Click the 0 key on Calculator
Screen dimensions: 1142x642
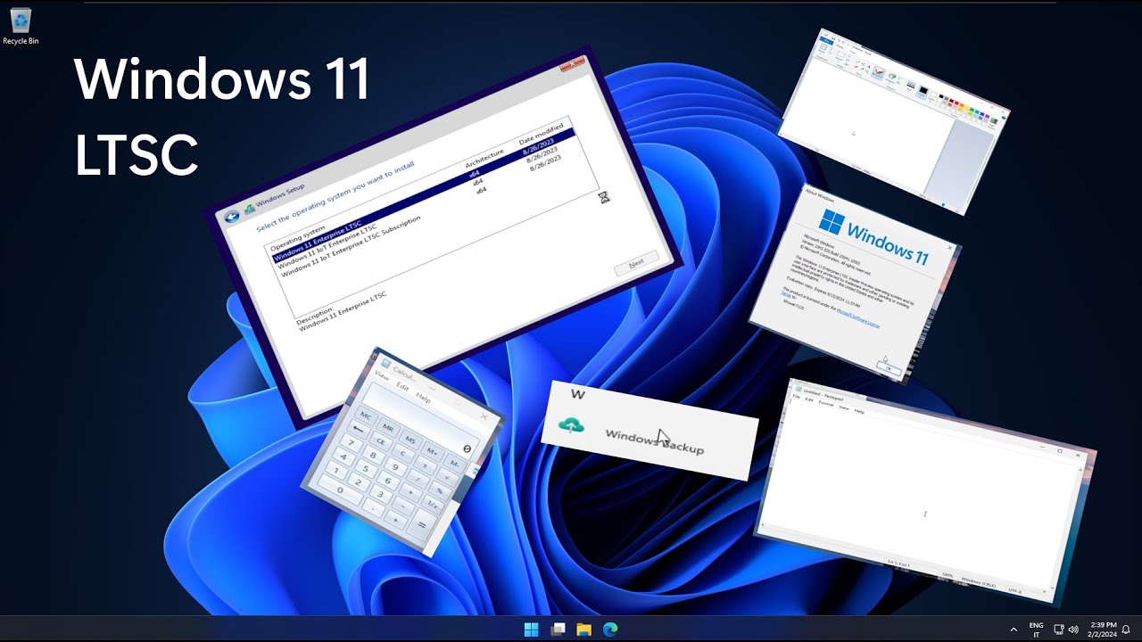click(340, 490)
